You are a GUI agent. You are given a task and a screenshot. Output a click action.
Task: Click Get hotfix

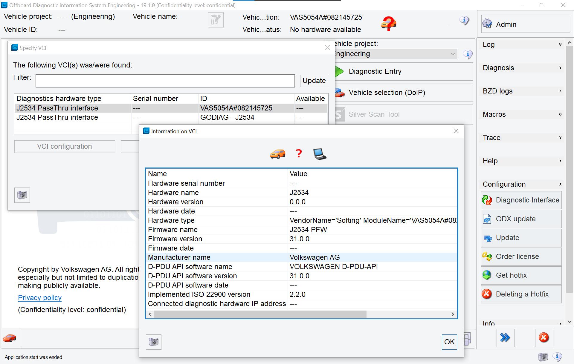click(521, 275)
